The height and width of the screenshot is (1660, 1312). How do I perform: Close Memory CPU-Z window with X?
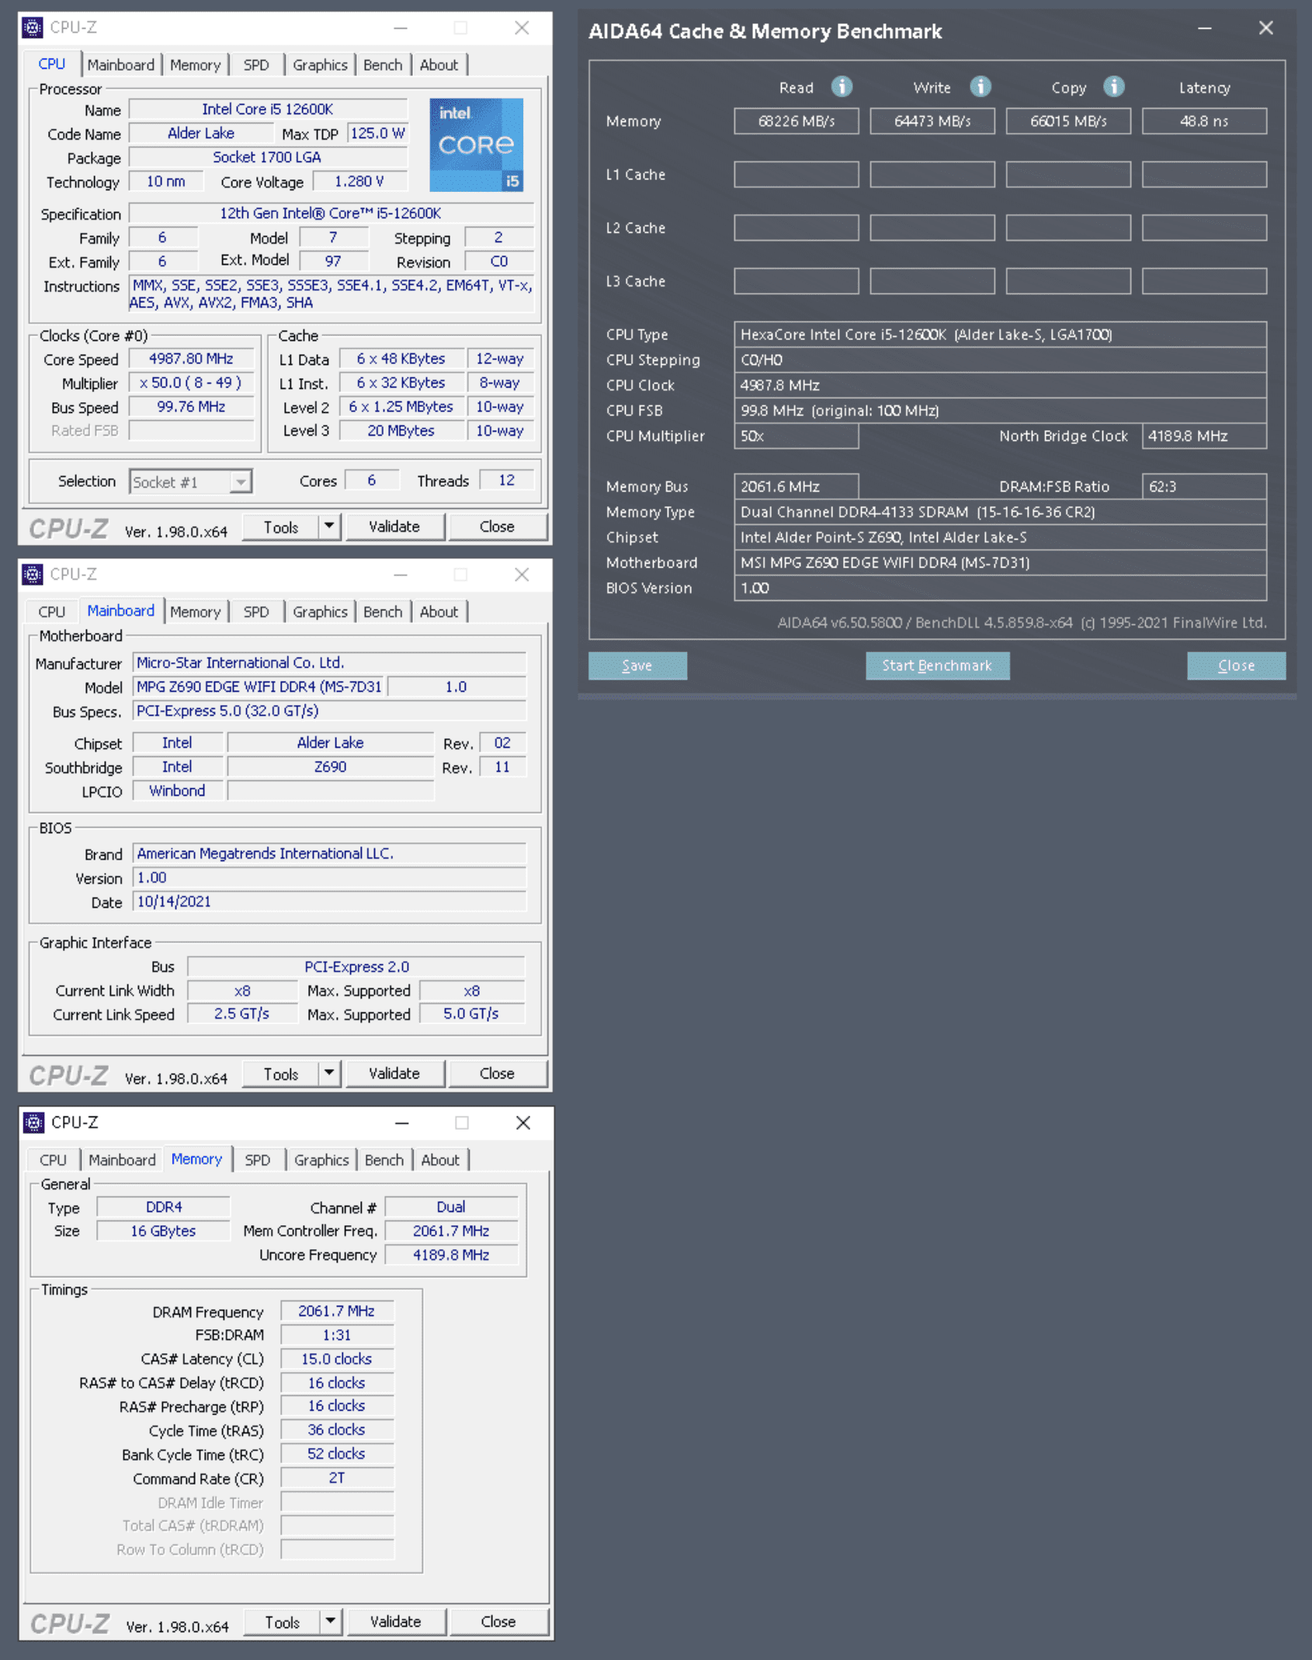pyautogui.click(x=523, y=1123)
